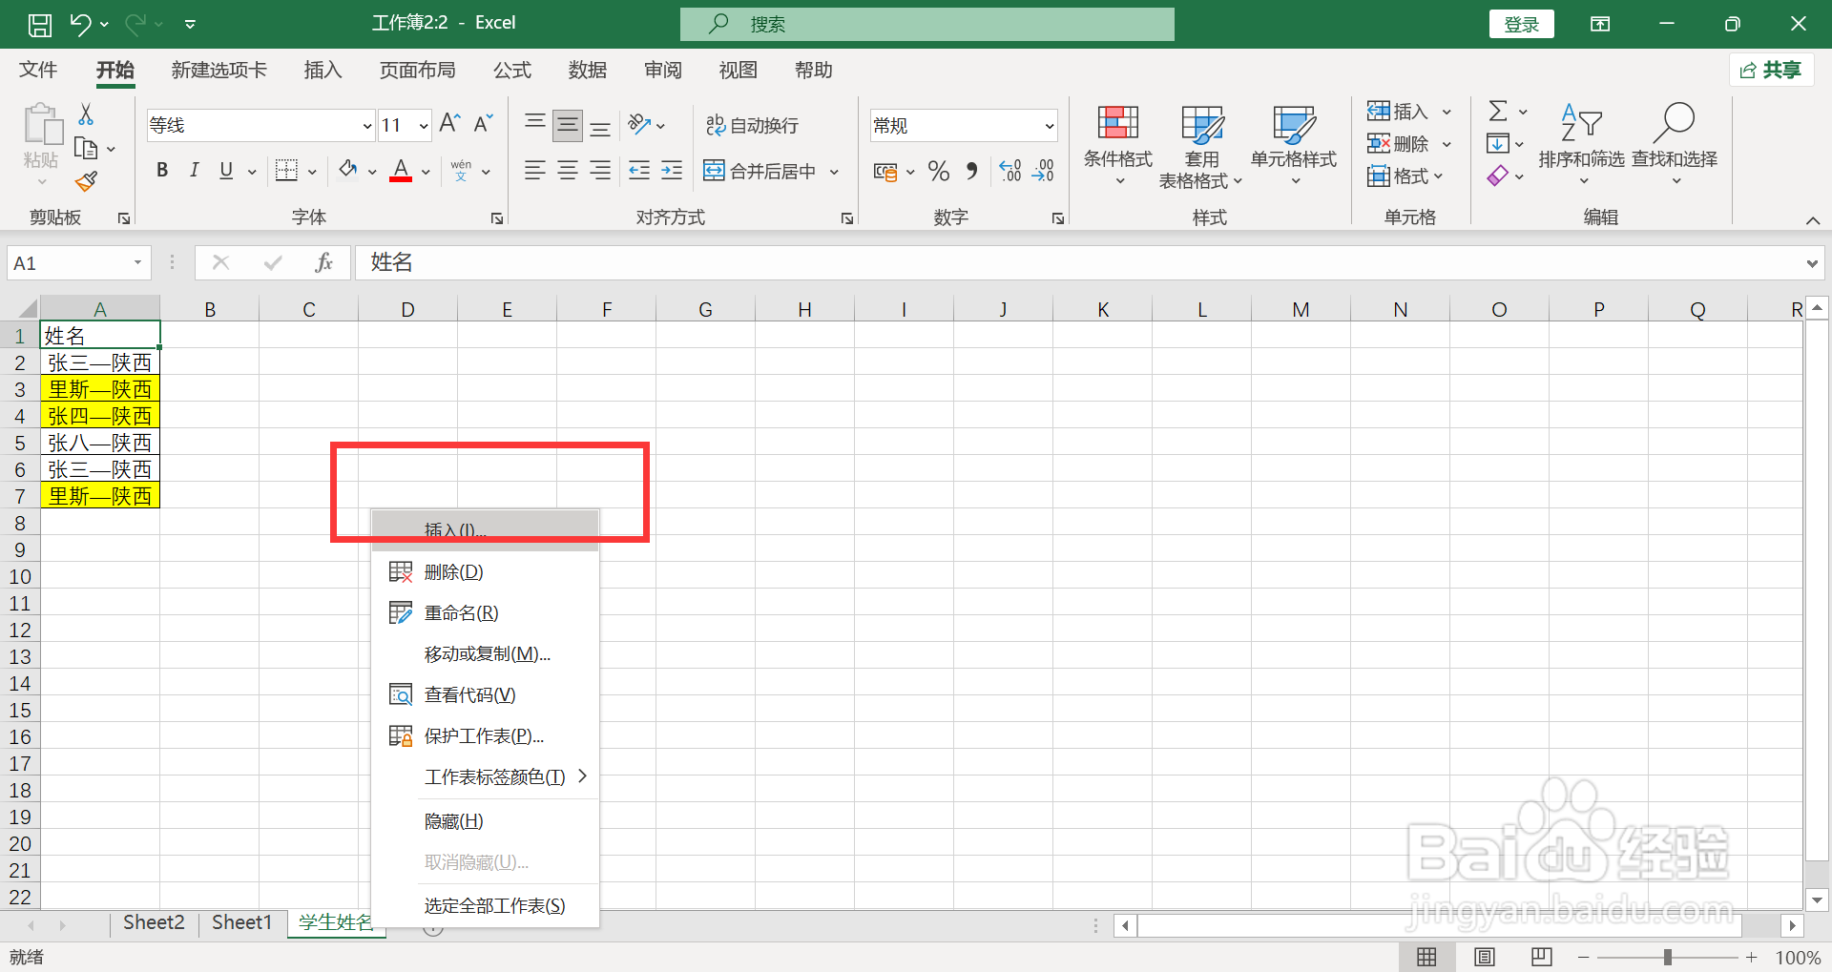Toggle Wrap Text (自动换行)
Image resolution: width=1832 pixels, height=972 pixels.
(752, 125)
